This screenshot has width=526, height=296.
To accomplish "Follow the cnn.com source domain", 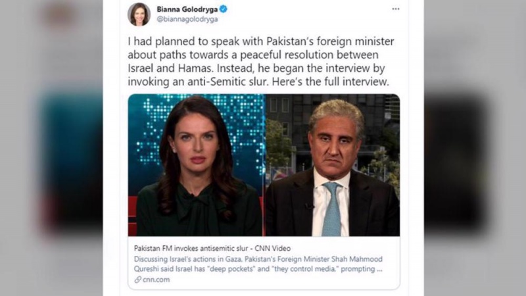I will click(156, 280).
